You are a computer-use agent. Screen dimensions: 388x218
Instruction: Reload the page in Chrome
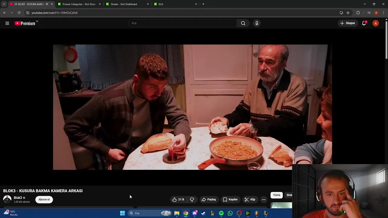tap(19, 13)
